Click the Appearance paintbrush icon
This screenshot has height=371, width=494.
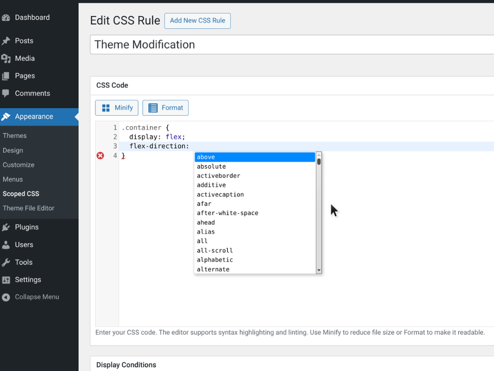[x=6, y=117]
